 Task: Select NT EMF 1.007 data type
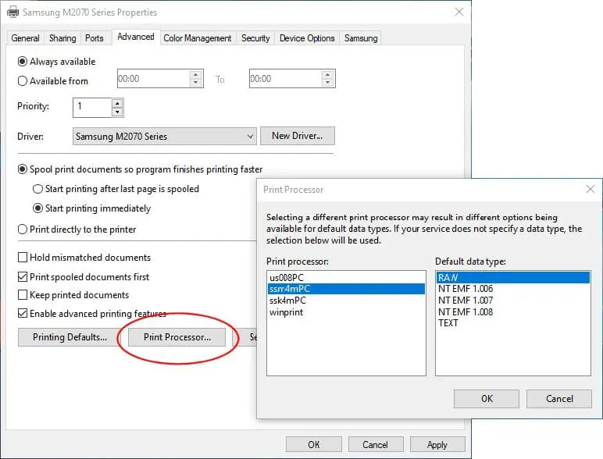tap(513, 301)
